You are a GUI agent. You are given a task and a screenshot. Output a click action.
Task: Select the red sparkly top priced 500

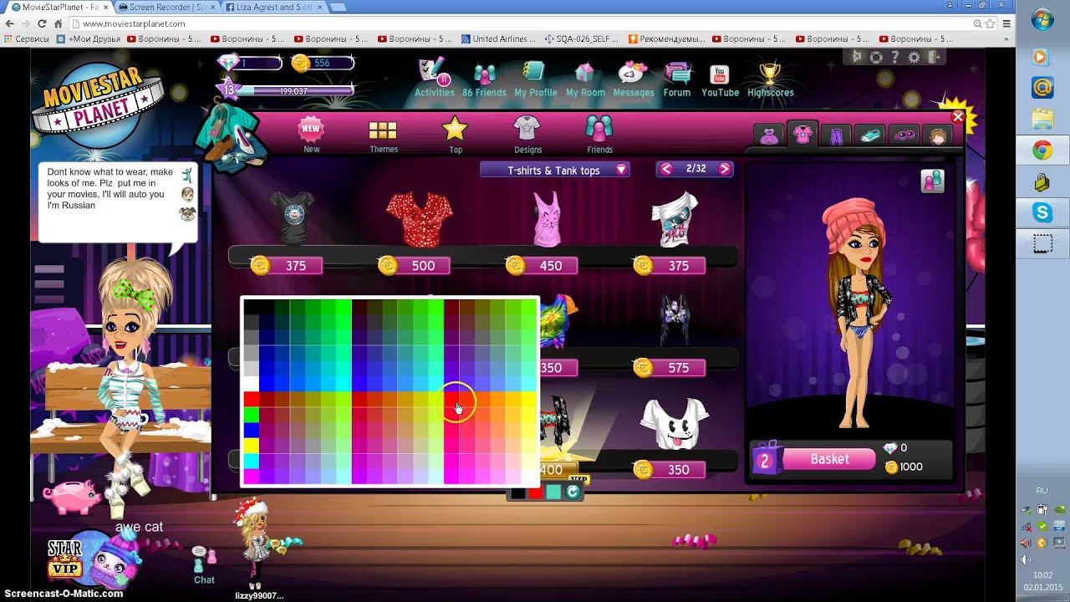pyautogui.click(x=419, y=218)
